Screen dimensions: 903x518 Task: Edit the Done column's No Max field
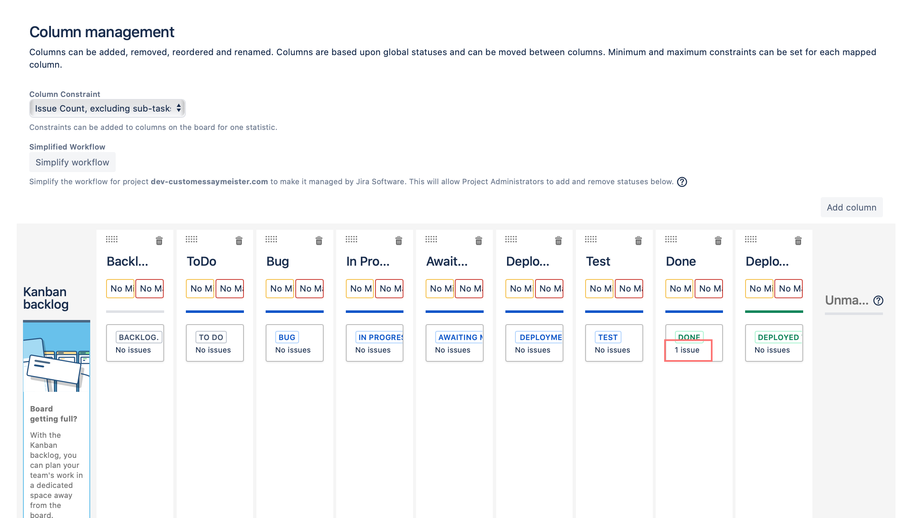tap(708, 289)
